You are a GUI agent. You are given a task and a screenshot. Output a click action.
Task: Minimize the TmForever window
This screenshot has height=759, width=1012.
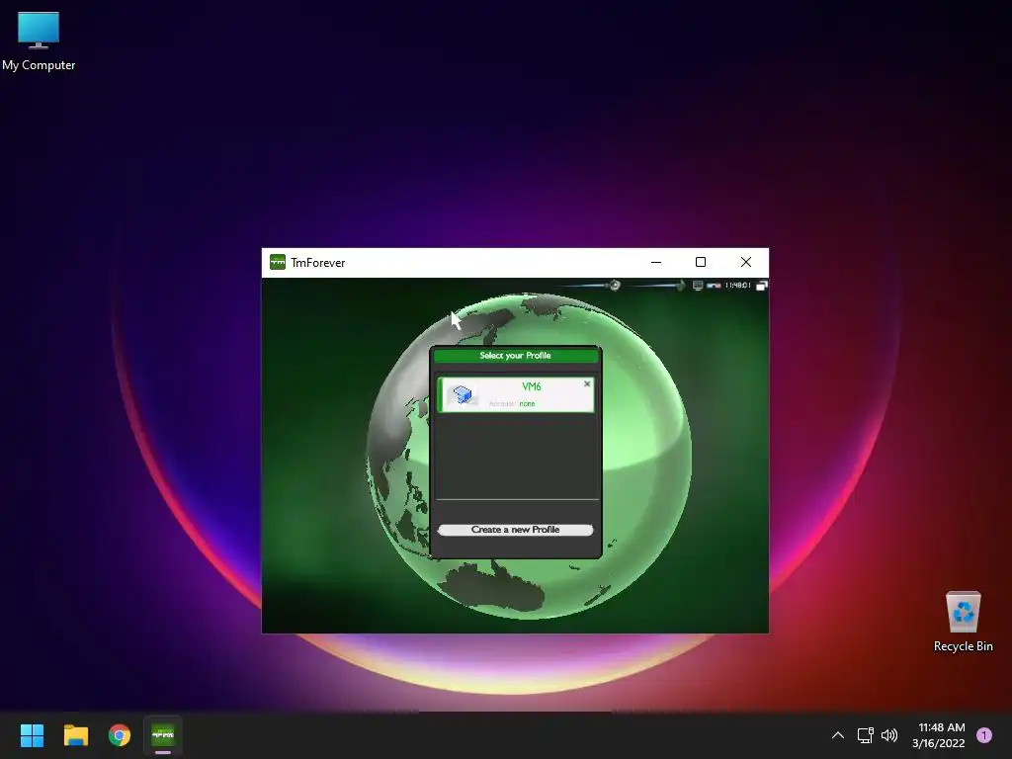tap(656, 262)
